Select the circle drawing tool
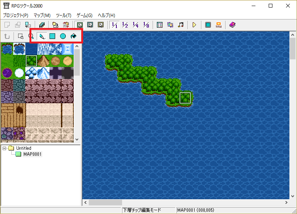Image resolution: width=297 pixels, height=214 pixels. point(63,36)
